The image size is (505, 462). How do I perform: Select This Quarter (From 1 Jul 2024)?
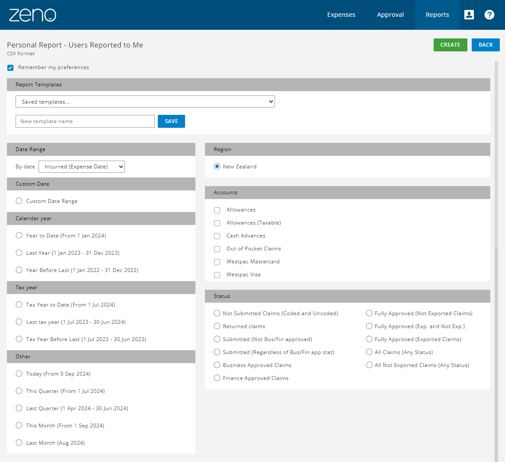[19, 391]
